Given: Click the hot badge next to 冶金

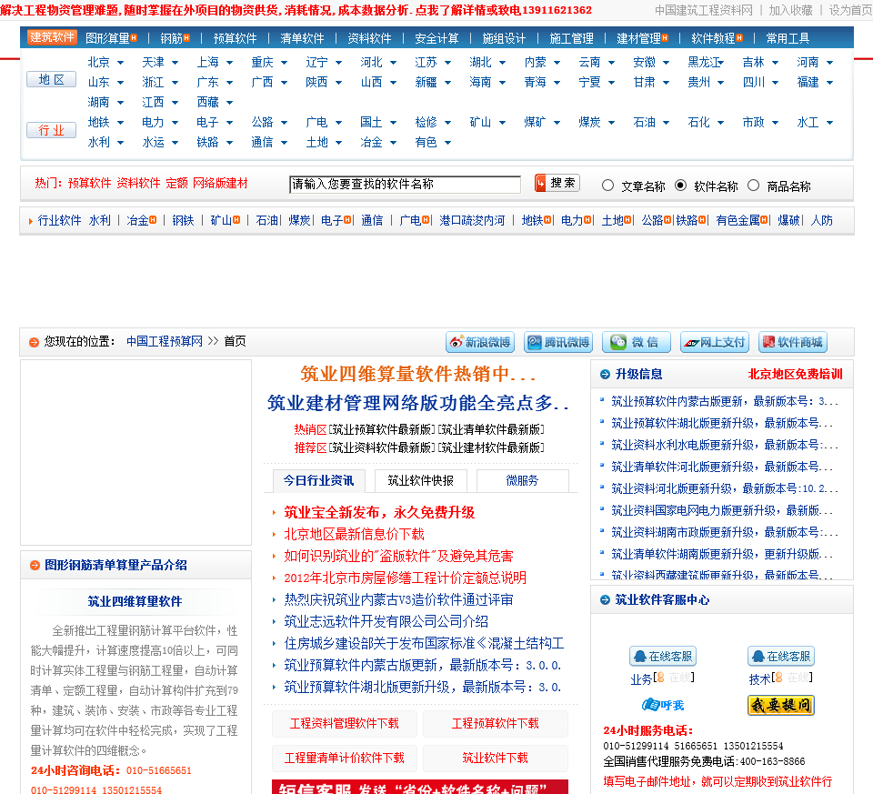Looking at the screenshot, I should coord(153,220).
